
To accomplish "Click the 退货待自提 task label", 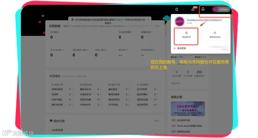I will tap(142, 99).
